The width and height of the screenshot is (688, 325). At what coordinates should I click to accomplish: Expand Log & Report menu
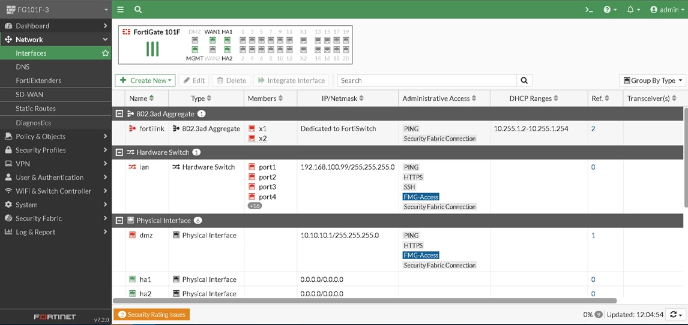56,232
